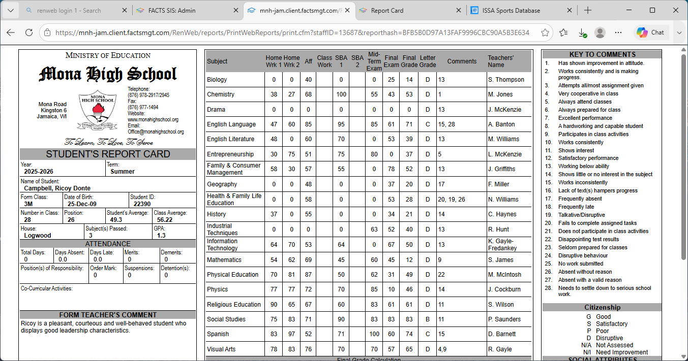Screen dimensions: 688x361
Task: Click the browser back arrow
Action: pyautogui.click(x=11, y=32)
